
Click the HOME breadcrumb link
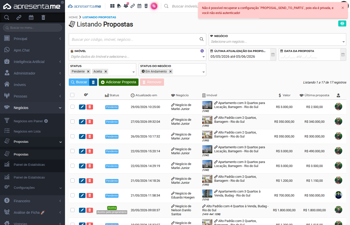coord(73,17)
